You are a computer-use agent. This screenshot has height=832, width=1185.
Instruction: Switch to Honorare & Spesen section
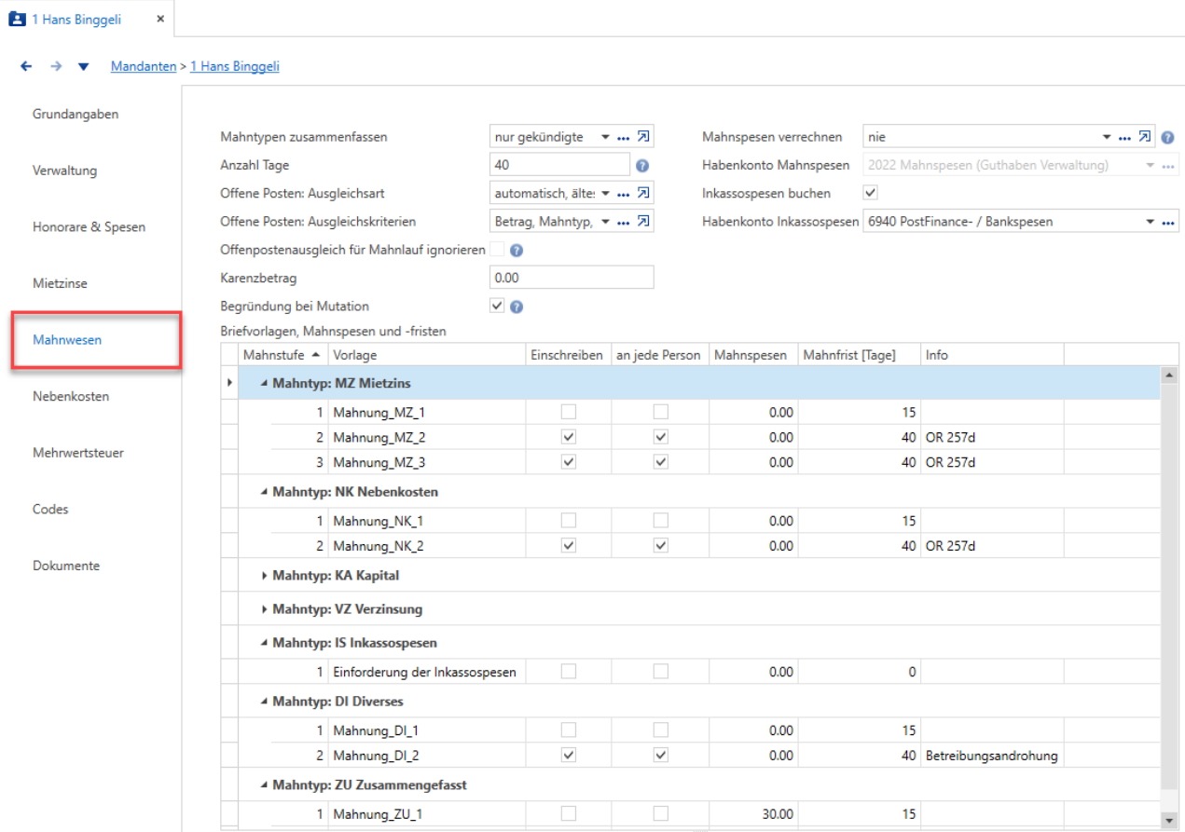click(89, 227)
